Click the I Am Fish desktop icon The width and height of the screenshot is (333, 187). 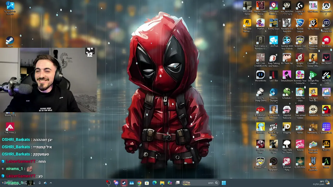pyautogui.click(x=273, y=42)
